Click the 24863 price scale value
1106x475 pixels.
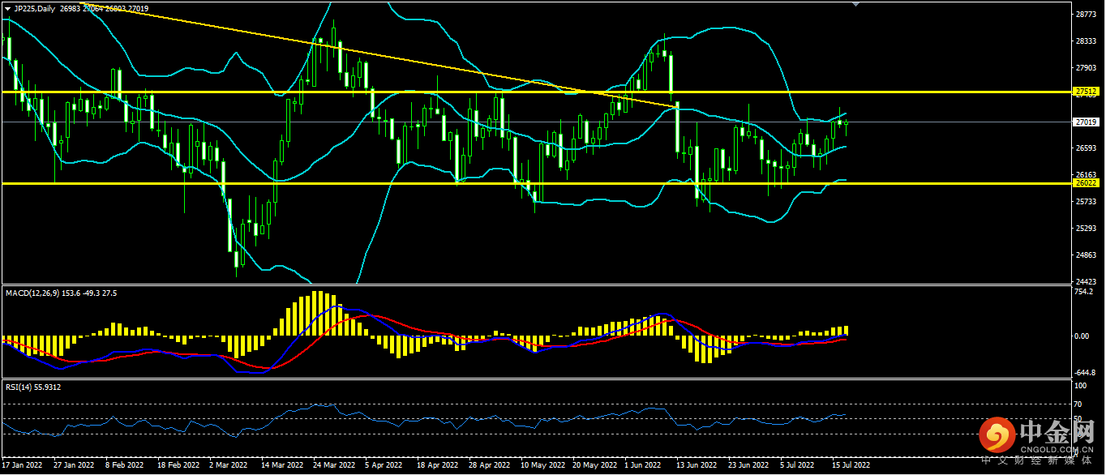click(x=1085, y=255)
